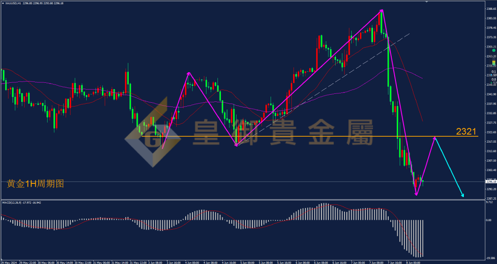The height and width of the screenshot is (264, 497).
Task: Select the magenta arrow bottom near 2292
Action: click(x=416, y=194)
